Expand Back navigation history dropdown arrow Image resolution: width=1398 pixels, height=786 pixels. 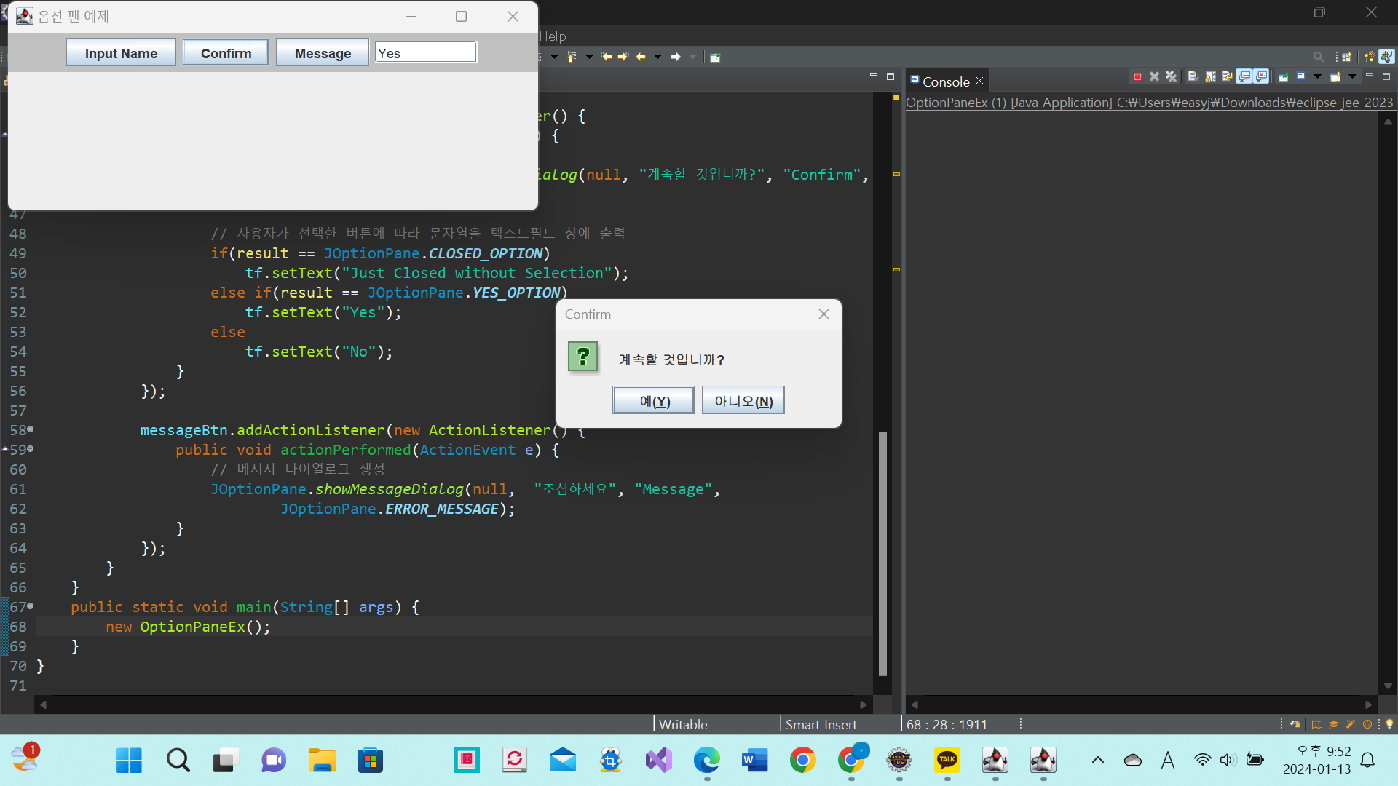click(657, 57)
